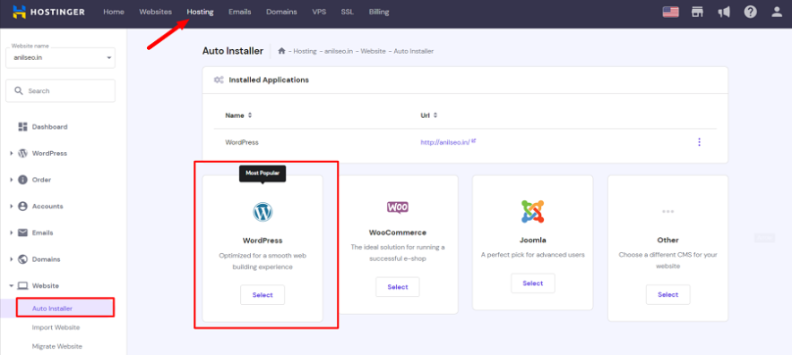Click the Hostinger logo

[48, 12]
